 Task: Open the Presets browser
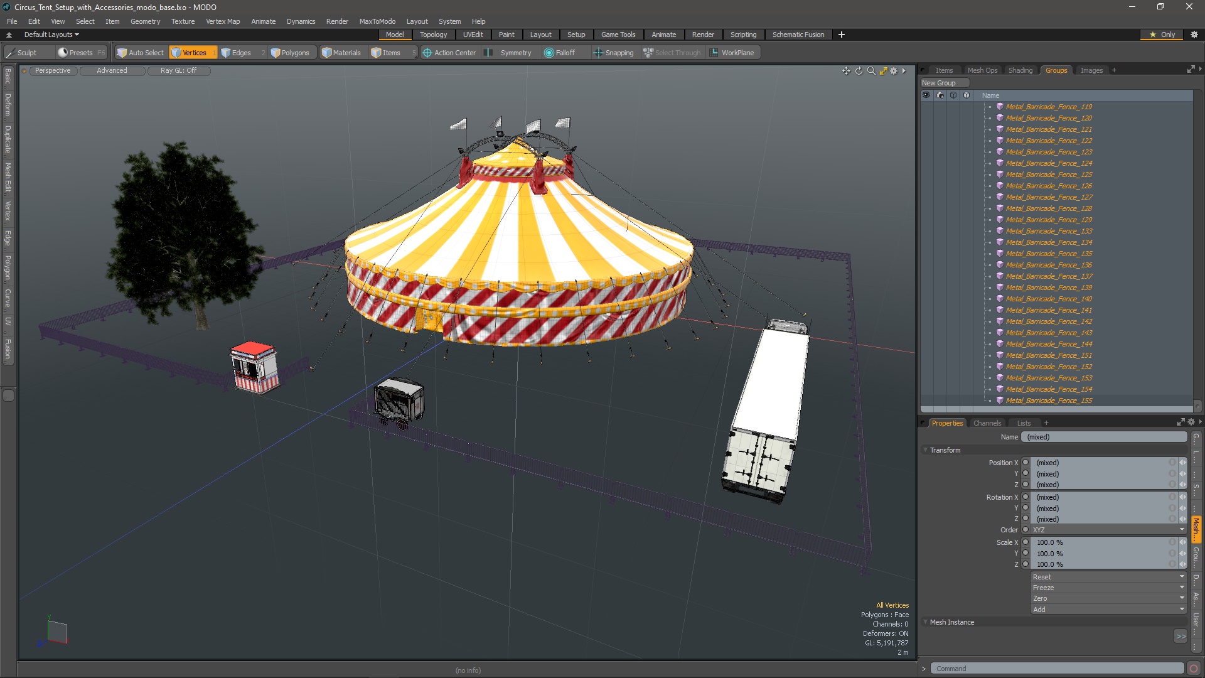coord(81,53)
